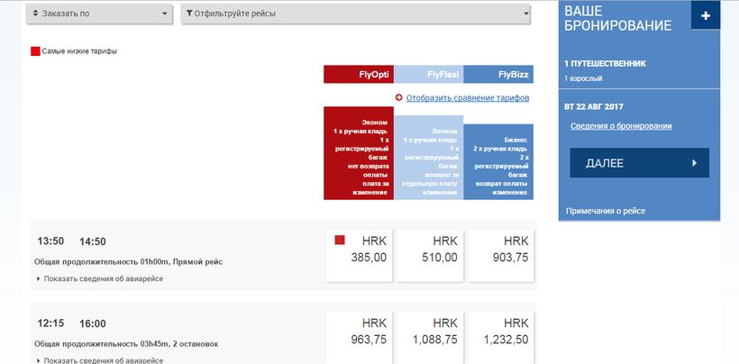Click the sort arrows icon in Заказать по

click(x=34, y=14)
